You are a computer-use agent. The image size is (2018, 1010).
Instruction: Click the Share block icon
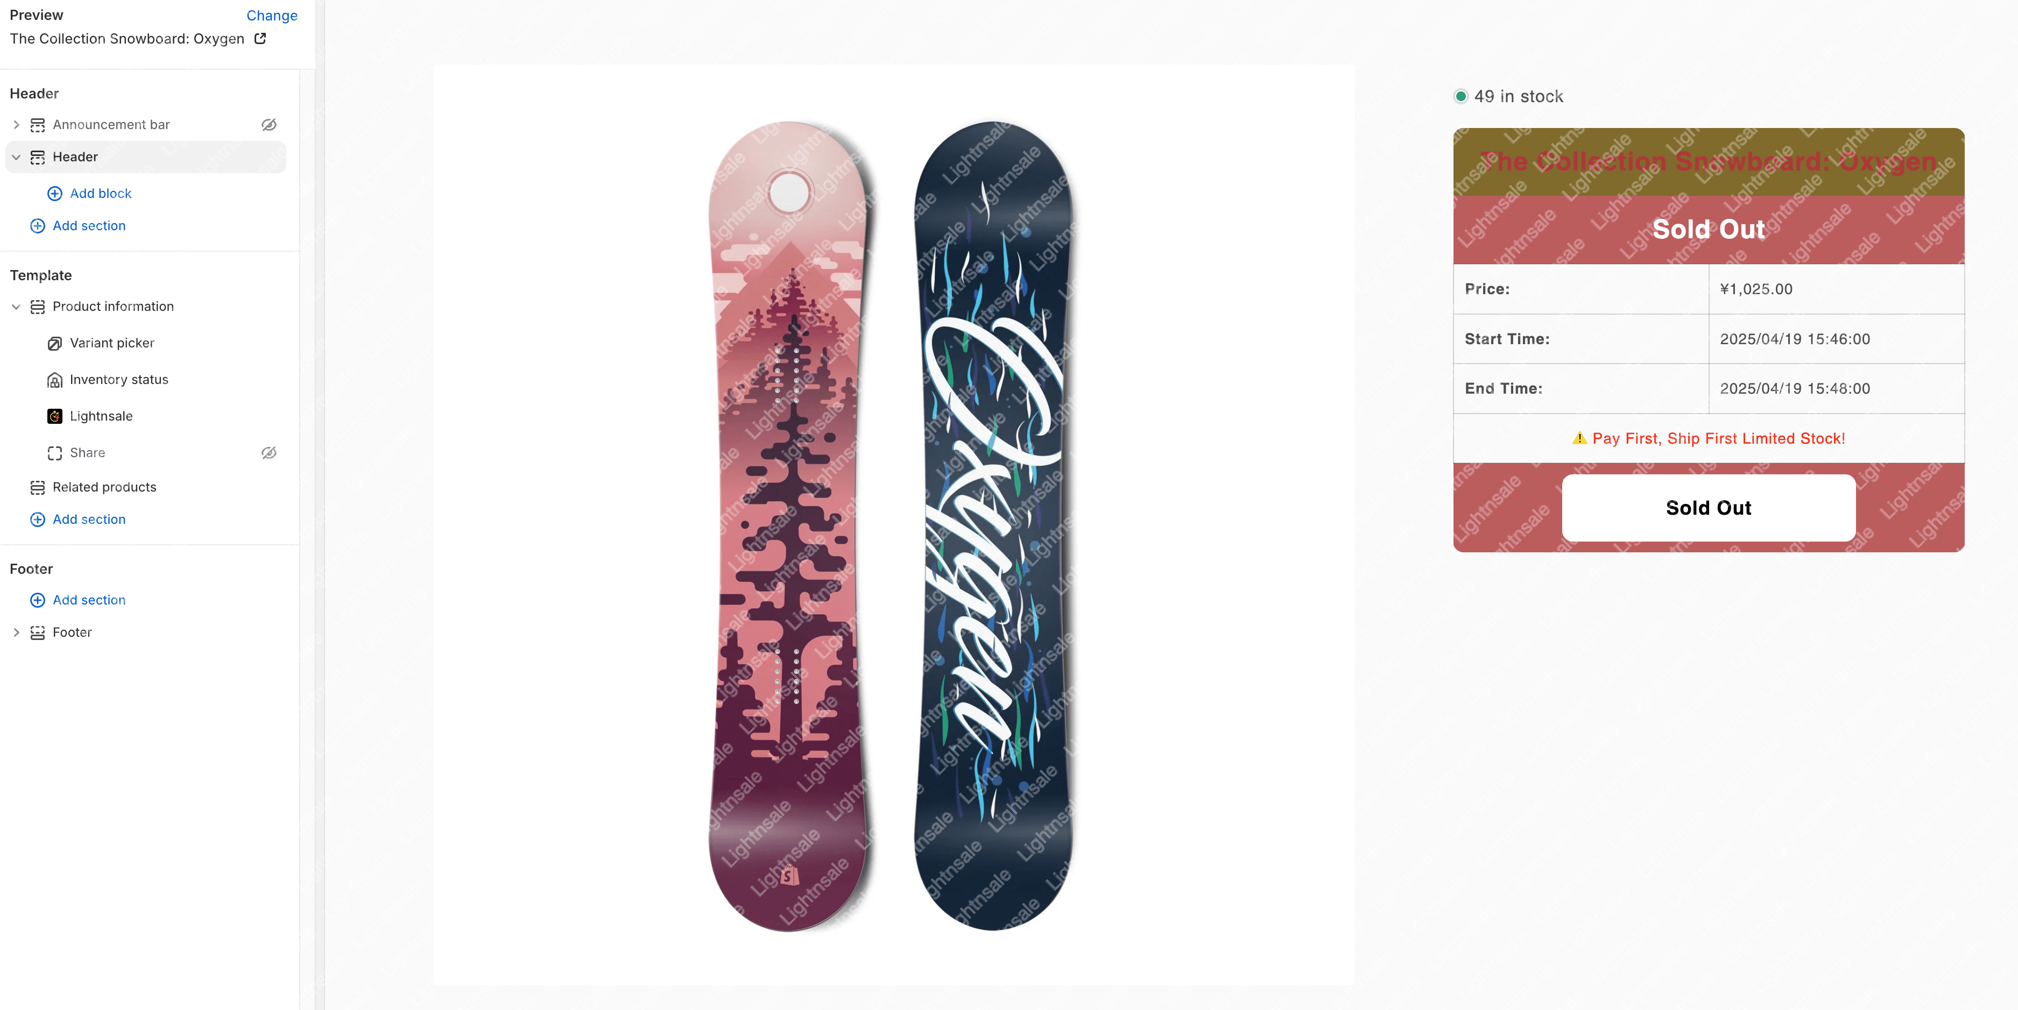coord(55,452)
